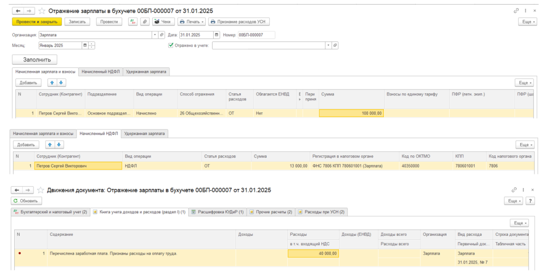Open attached files with the paperclip icon
The image size is (543, 273).
tap(145, 21)
